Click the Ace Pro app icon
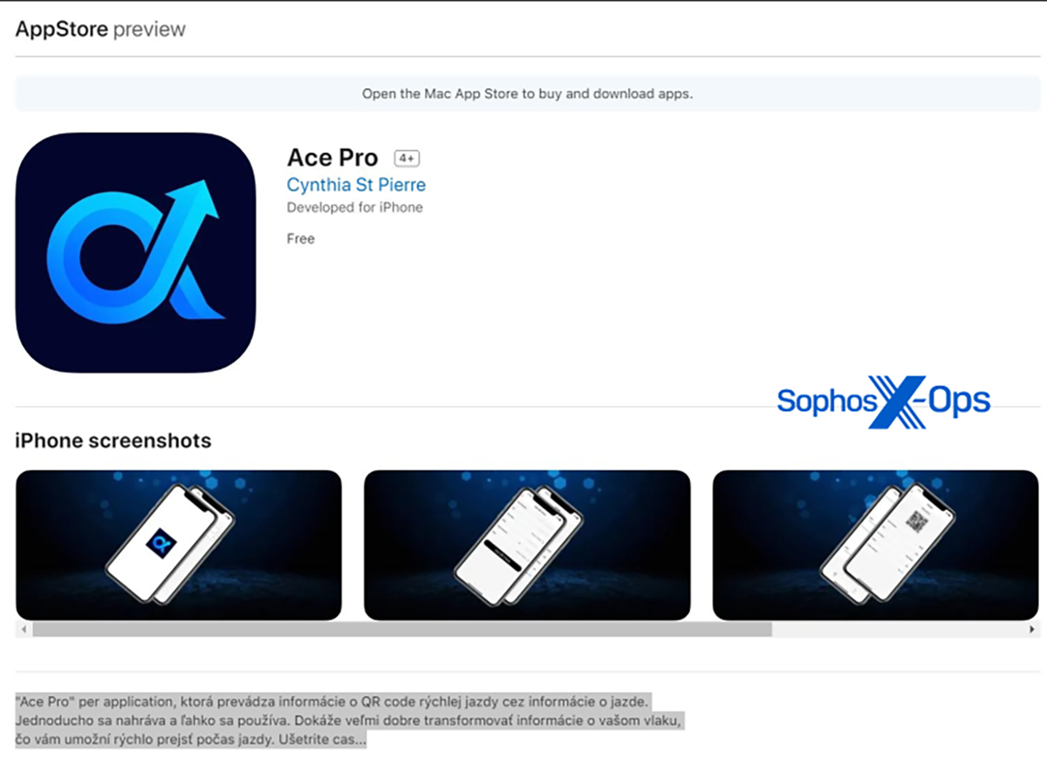Viewport: 1047px width, 781px height. tap(135, 252)
